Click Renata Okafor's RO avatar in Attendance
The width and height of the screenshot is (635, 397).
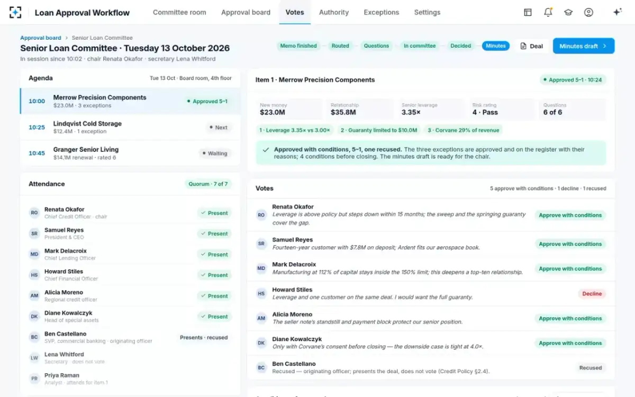tap(34, 213)
